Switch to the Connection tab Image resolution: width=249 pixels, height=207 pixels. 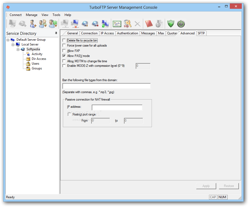pos(89,33)
